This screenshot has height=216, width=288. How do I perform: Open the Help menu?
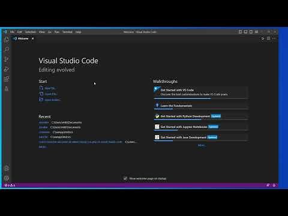pyautogui.click(x=78, y=32)
